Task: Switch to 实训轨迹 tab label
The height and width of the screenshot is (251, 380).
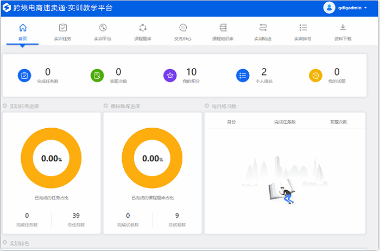Action: (x=263, y=39)
